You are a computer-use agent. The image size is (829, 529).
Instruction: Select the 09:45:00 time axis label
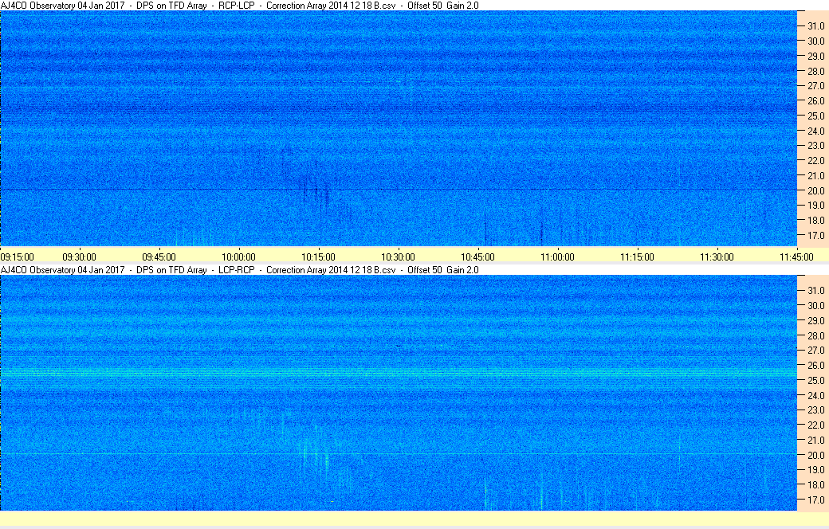click(x=159, y=257)
